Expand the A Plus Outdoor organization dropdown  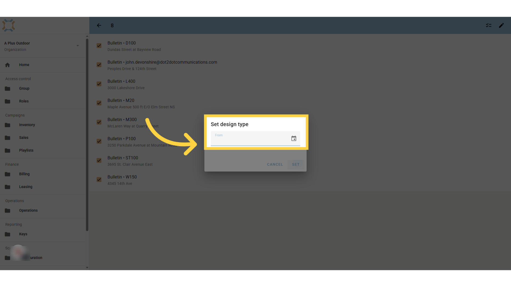(x=78, y=46)
